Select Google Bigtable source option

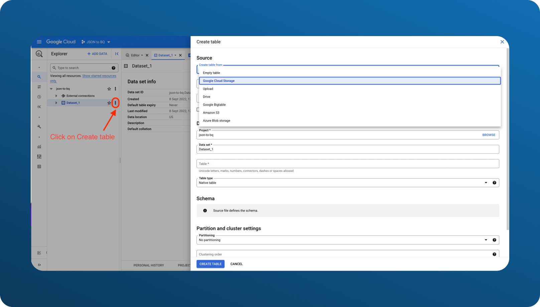pyautogui.click(x=350, y=105)
